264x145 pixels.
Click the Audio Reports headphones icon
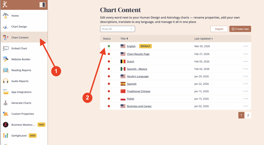tap(6, 81)
